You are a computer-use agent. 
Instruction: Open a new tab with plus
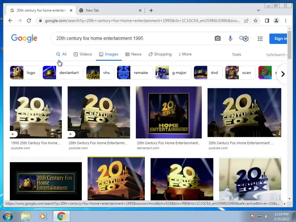click(151, 10)
